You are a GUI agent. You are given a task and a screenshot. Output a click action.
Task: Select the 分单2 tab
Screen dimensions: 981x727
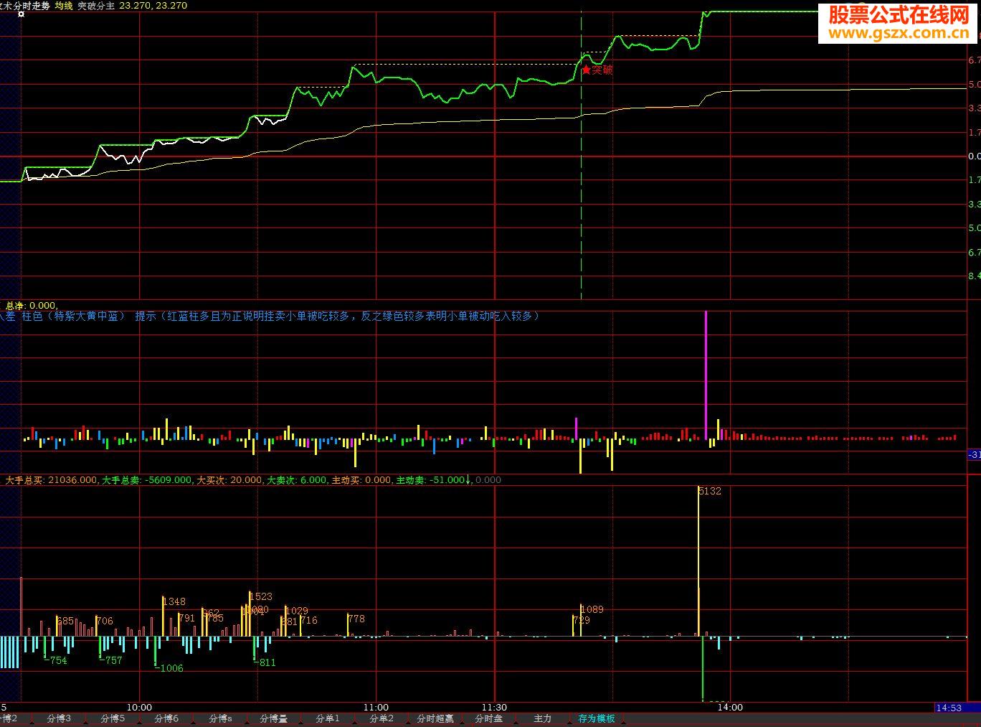[381, 718]
